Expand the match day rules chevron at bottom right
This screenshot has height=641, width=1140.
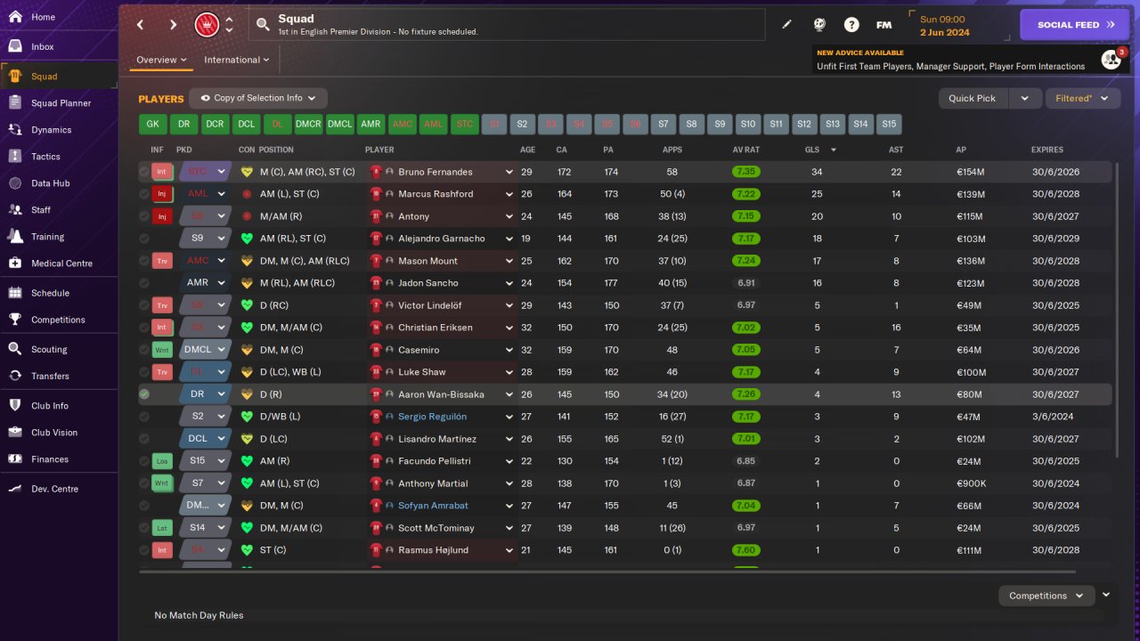point(1106,595)
